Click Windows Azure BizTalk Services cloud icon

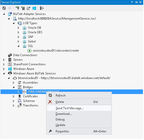pyautogui.click(x=10, y=73)
